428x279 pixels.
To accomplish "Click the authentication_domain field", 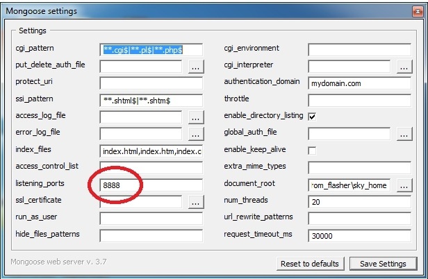I will 360,83.
